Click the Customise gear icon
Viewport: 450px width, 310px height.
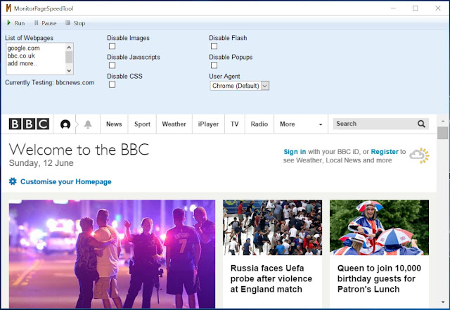13,181
